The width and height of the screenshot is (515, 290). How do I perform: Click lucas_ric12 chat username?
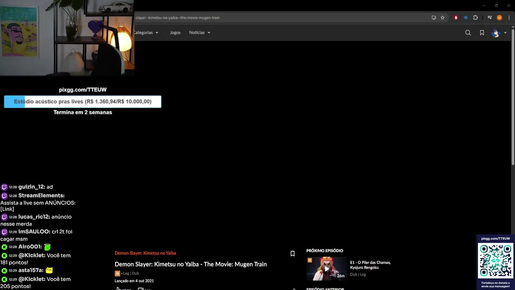pos(34,217)
